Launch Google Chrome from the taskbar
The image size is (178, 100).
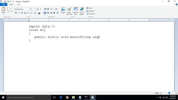point(67,97)
